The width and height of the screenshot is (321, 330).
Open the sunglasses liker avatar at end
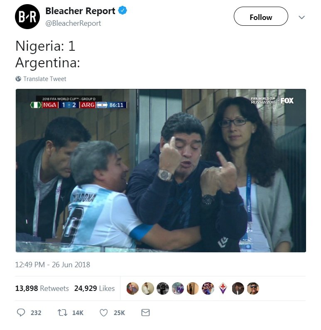pos(253,288)
